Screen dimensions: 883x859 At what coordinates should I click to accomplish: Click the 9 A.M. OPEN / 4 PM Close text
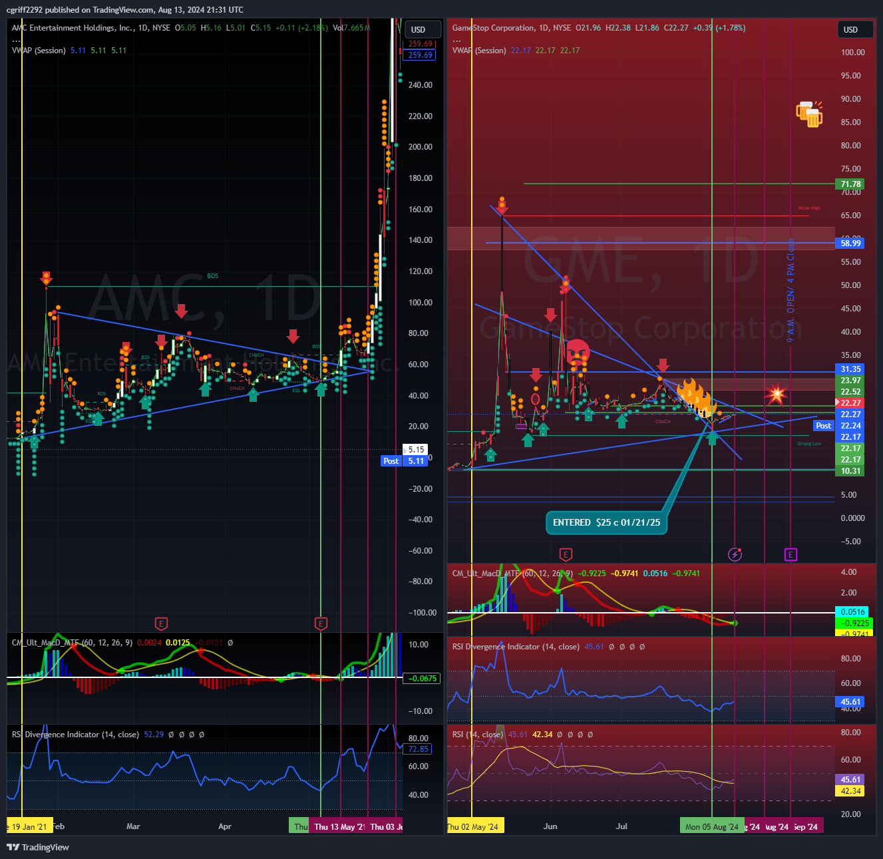791,291
